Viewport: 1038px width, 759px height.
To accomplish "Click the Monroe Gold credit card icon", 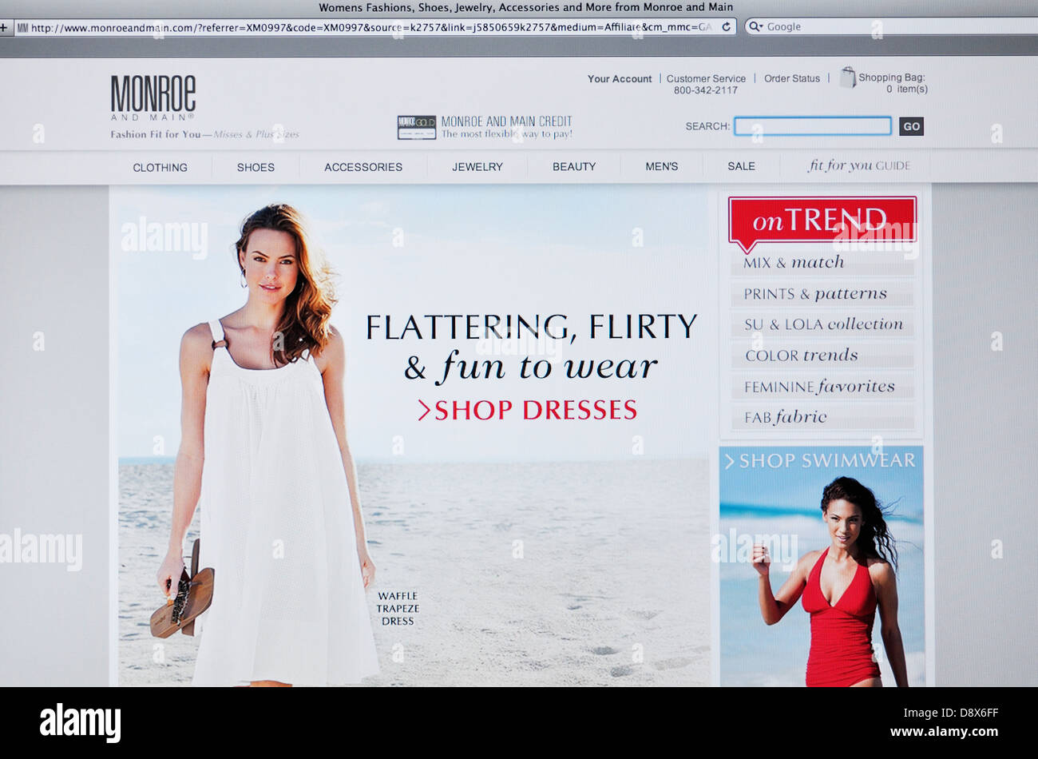I will [x=417, y=127].
